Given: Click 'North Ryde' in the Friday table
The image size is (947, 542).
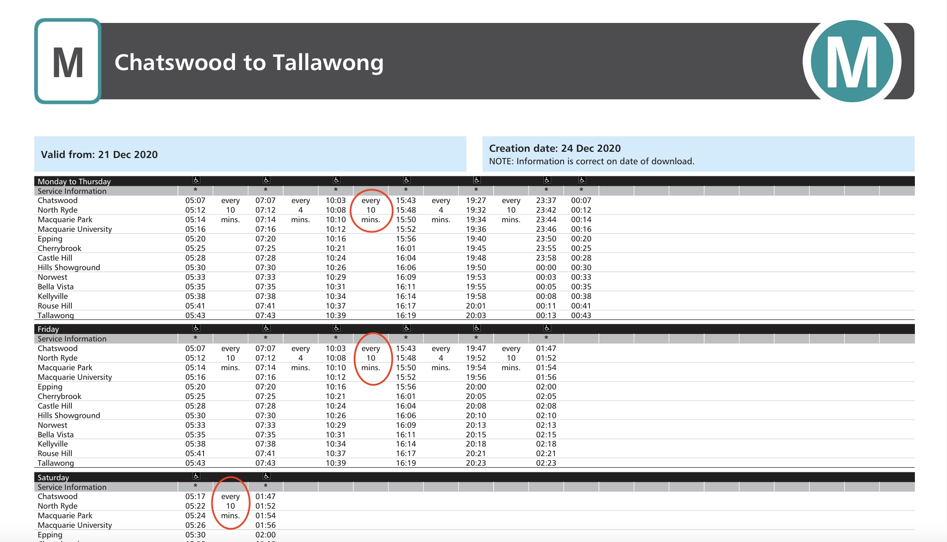Looking at the screenshot, I should coord(58,358).
